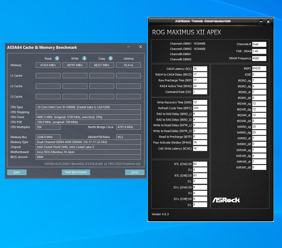282x248 pixels.
Task: Click the Write info icon in AIDA64
Action: pos(84,58)
